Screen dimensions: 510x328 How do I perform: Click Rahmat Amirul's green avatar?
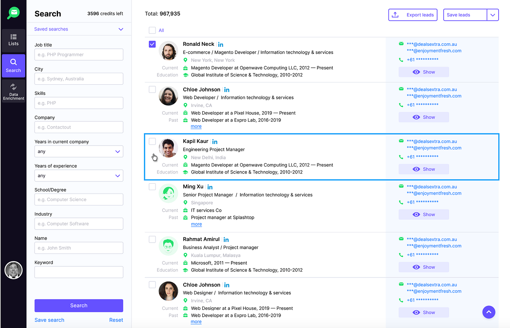(168, 246)
